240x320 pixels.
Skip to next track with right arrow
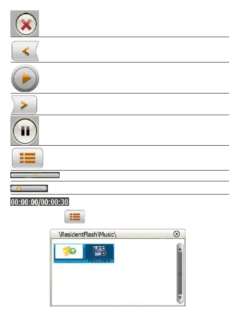[24, 105]
